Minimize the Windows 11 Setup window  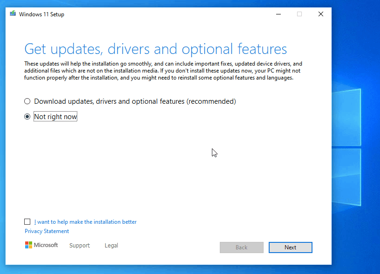(278, 14)
